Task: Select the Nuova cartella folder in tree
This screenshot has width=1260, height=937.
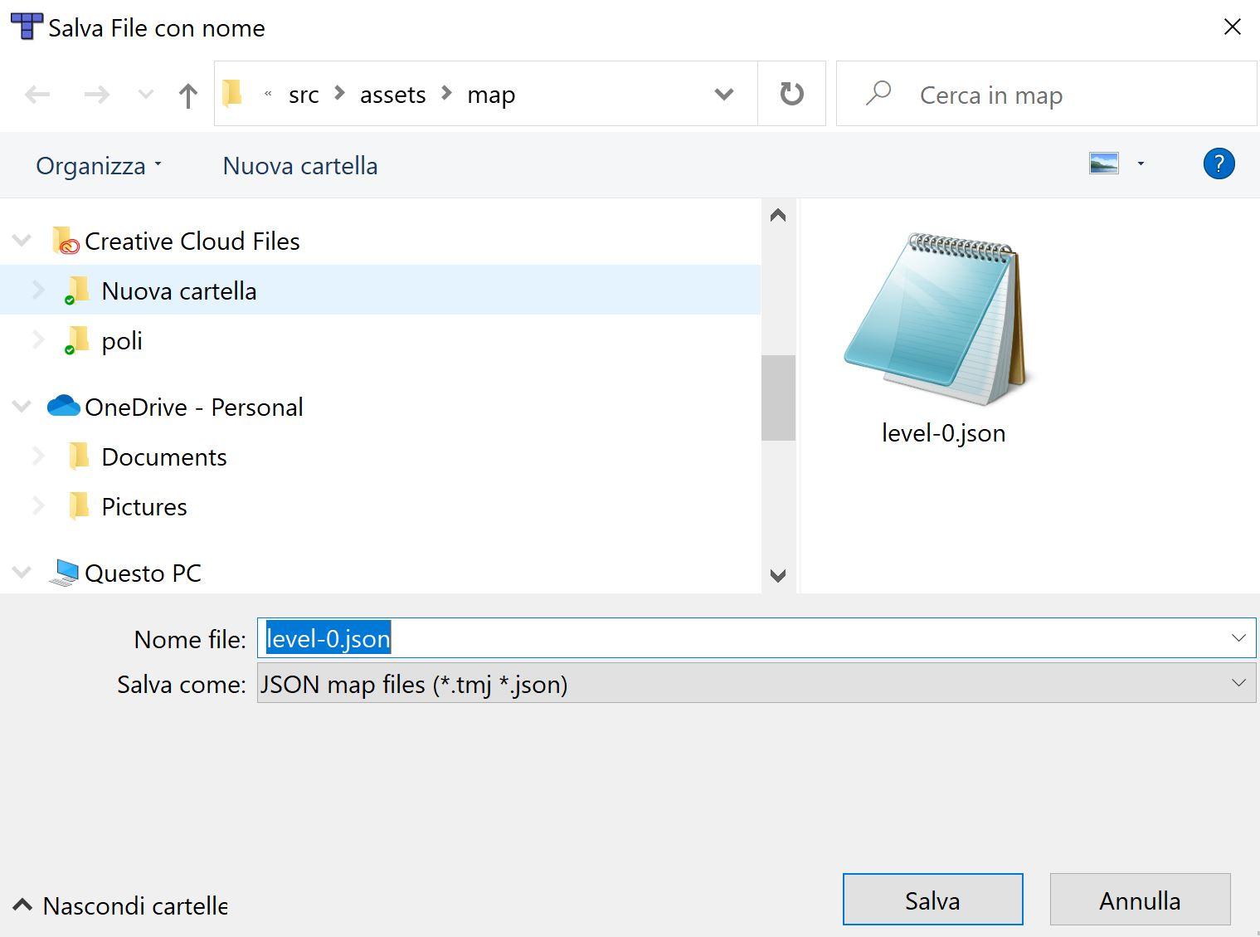Action: 179,291
